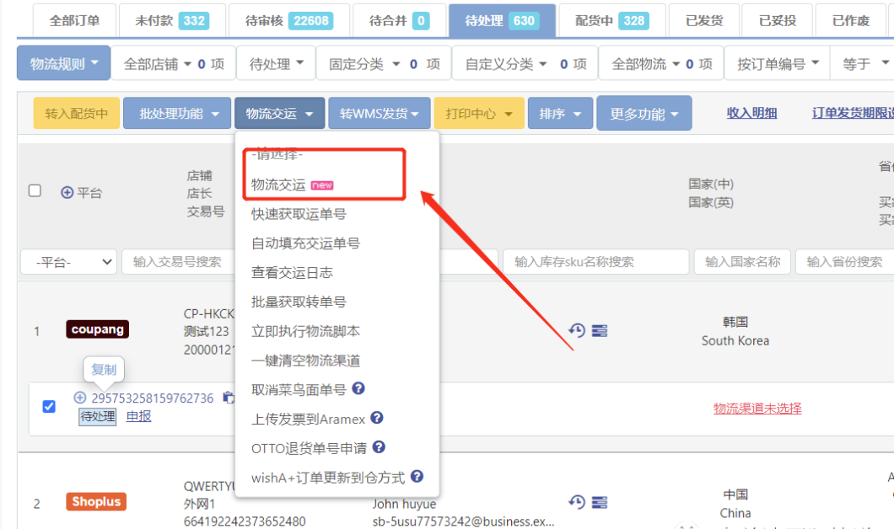The image size is (894, 529).
Task: Open help icon beside OTTO退货单号申请
Action: tap(379, 447)
